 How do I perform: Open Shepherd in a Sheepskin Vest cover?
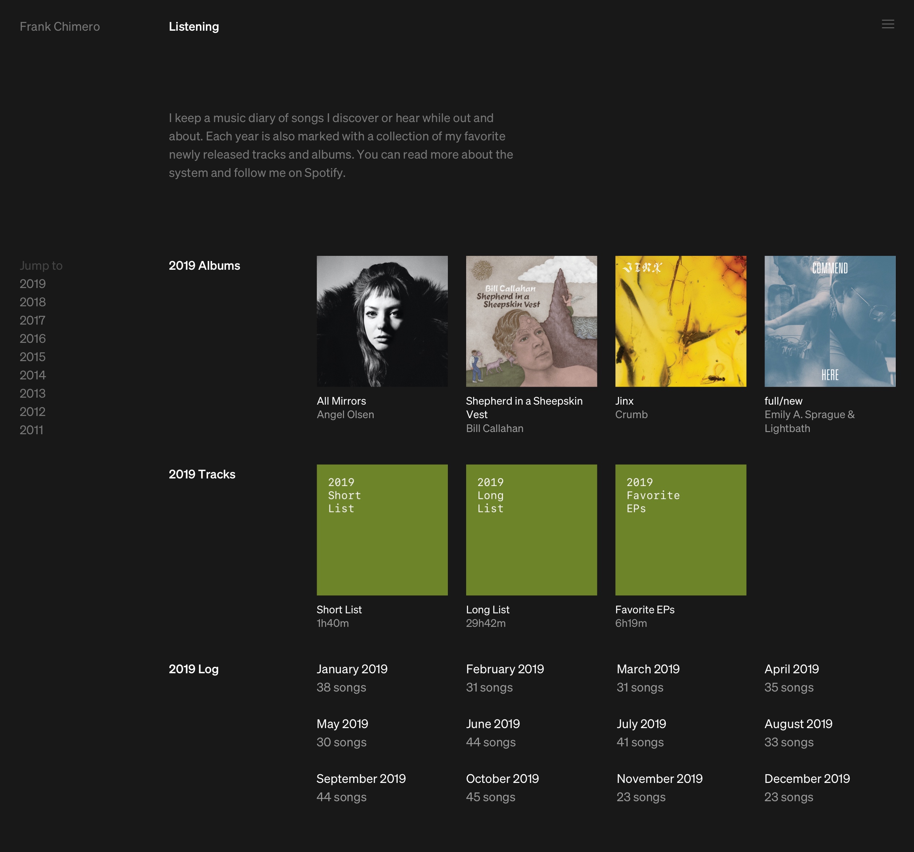pos(532,321)
